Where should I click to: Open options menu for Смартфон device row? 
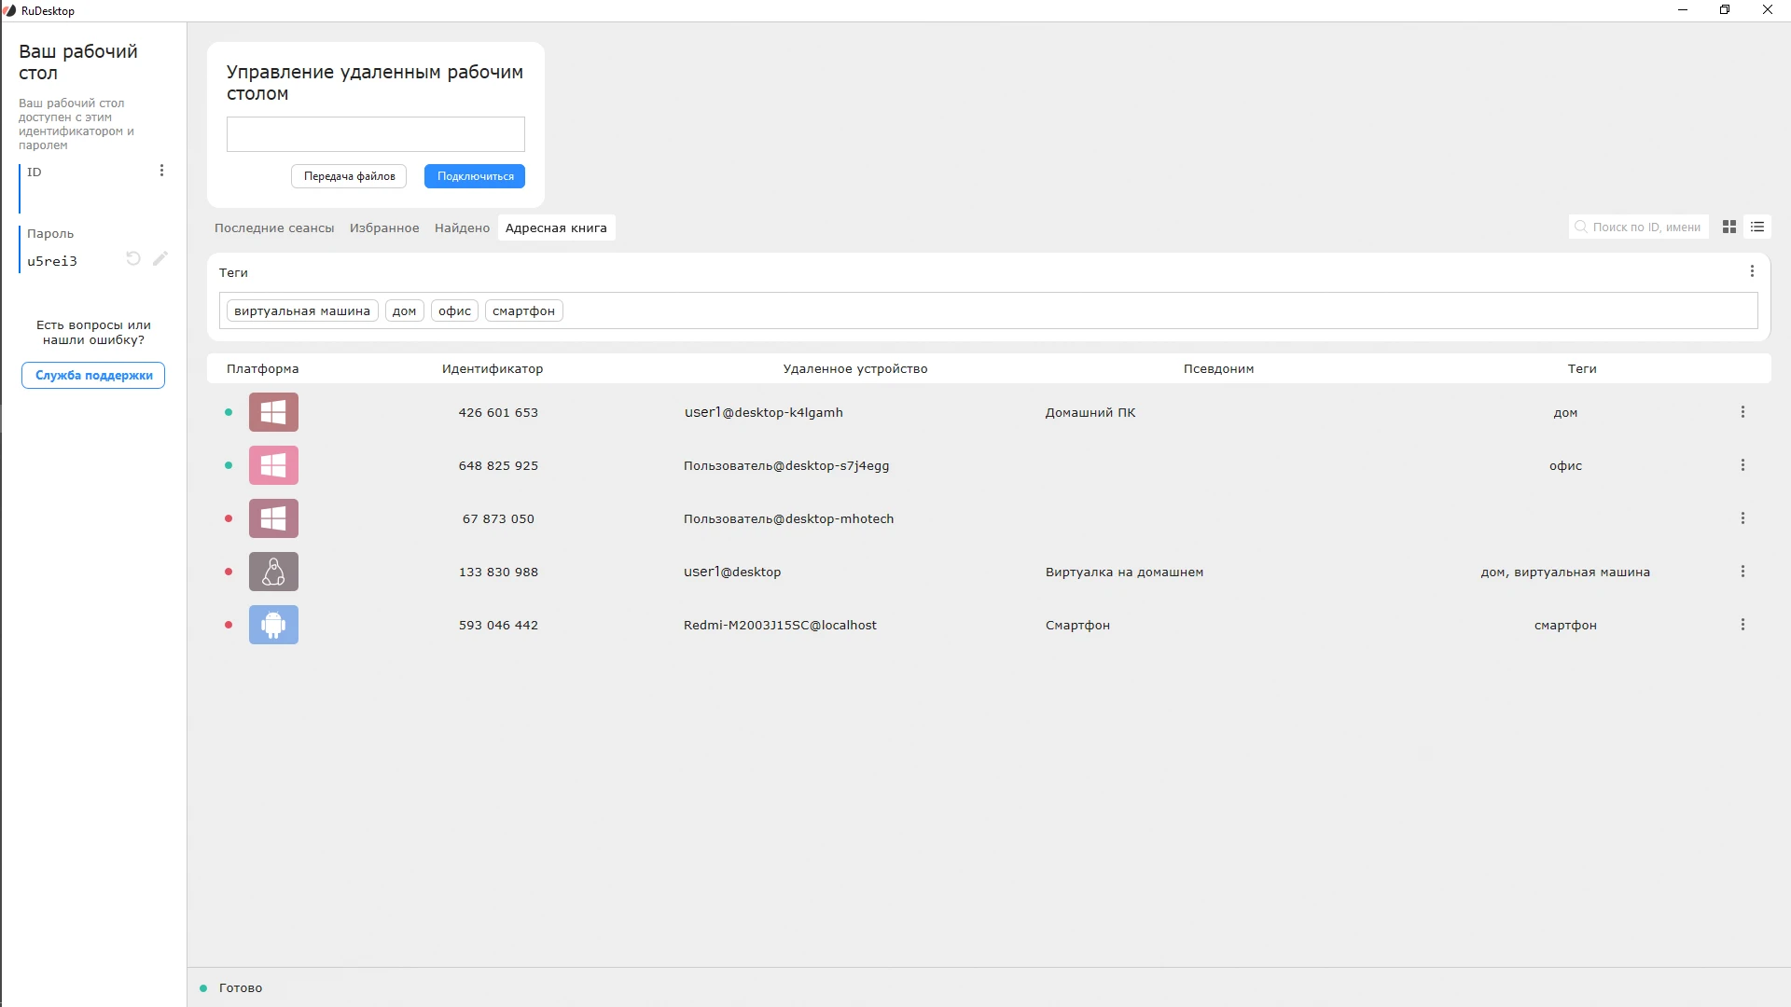(x=1742, y=625)
